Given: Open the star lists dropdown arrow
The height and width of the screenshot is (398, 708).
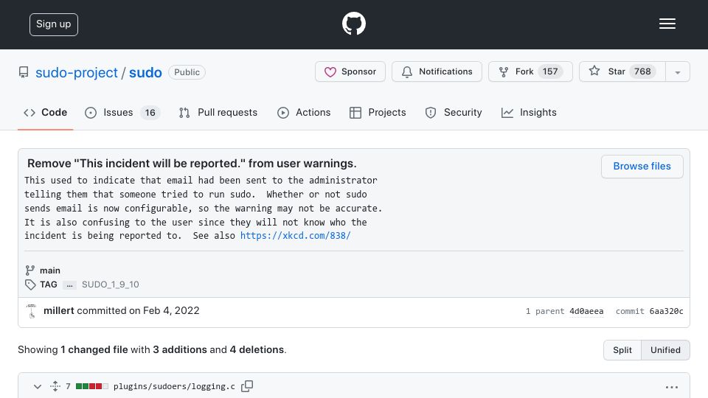Looking at the screenshot, I should click(677, 72).
